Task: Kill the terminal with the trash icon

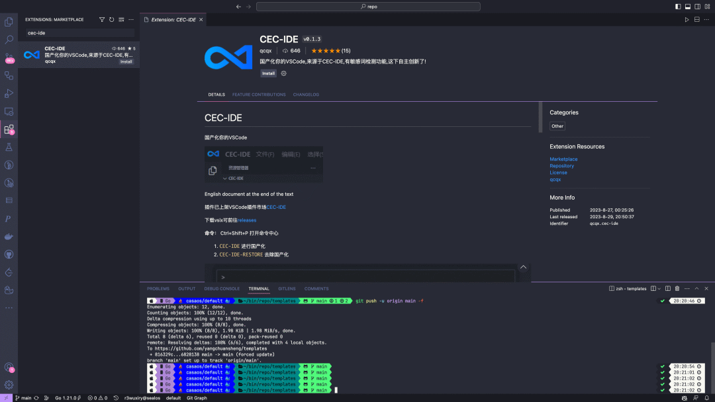Action: point(677,288)
